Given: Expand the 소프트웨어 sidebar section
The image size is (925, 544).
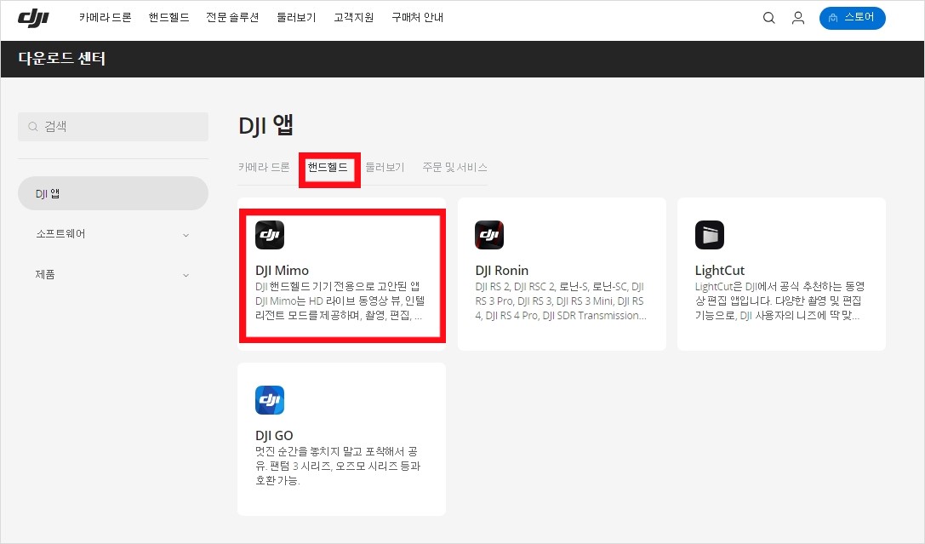Looking at the screenshot, I should tap(112, 233).
